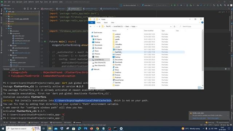Select the .vscode folder row
Viewport: 233px width, 131px height.
148,47
